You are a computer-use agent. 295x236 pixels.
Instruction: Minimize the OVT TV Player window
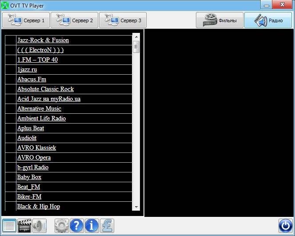(x=267, y=4)
